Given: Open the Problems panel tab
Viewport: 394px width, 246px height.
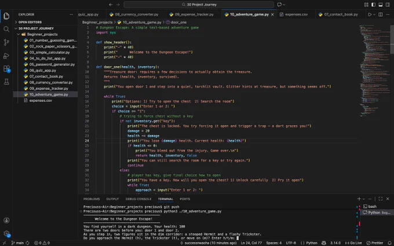Looking at the screenshot, I should coord(92,199).
